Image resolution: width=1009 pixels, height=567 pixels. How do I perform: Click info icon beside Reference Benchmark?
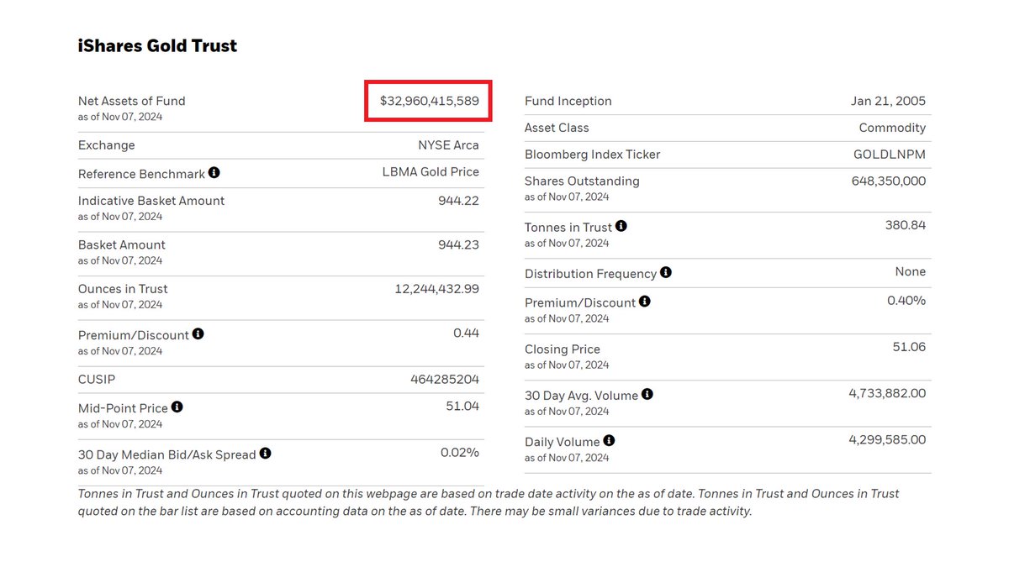point(214,173)
